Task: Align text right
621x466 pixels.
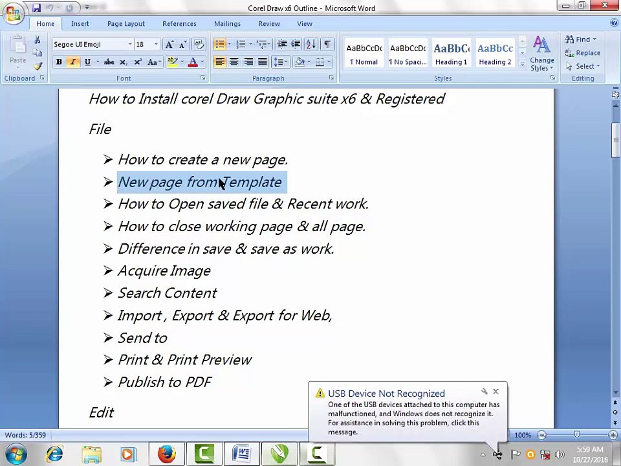Action: coord(248,62)
